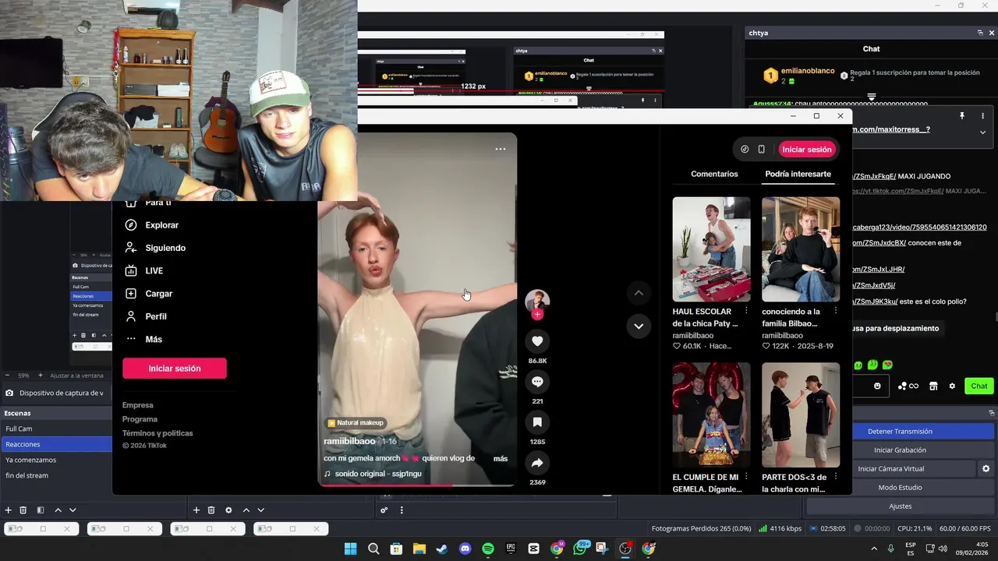
Task: Open the audio mixer three-dots menu
Action: [x=402, y=510]
